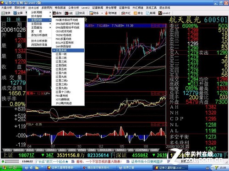Select the checked 江恩多线 option
Screen dimensions: 229x171
(x=68, y=50)
